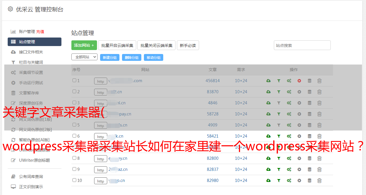Click green filter icon in row 1
Viewport: 366px width, 195px height.
279,81
